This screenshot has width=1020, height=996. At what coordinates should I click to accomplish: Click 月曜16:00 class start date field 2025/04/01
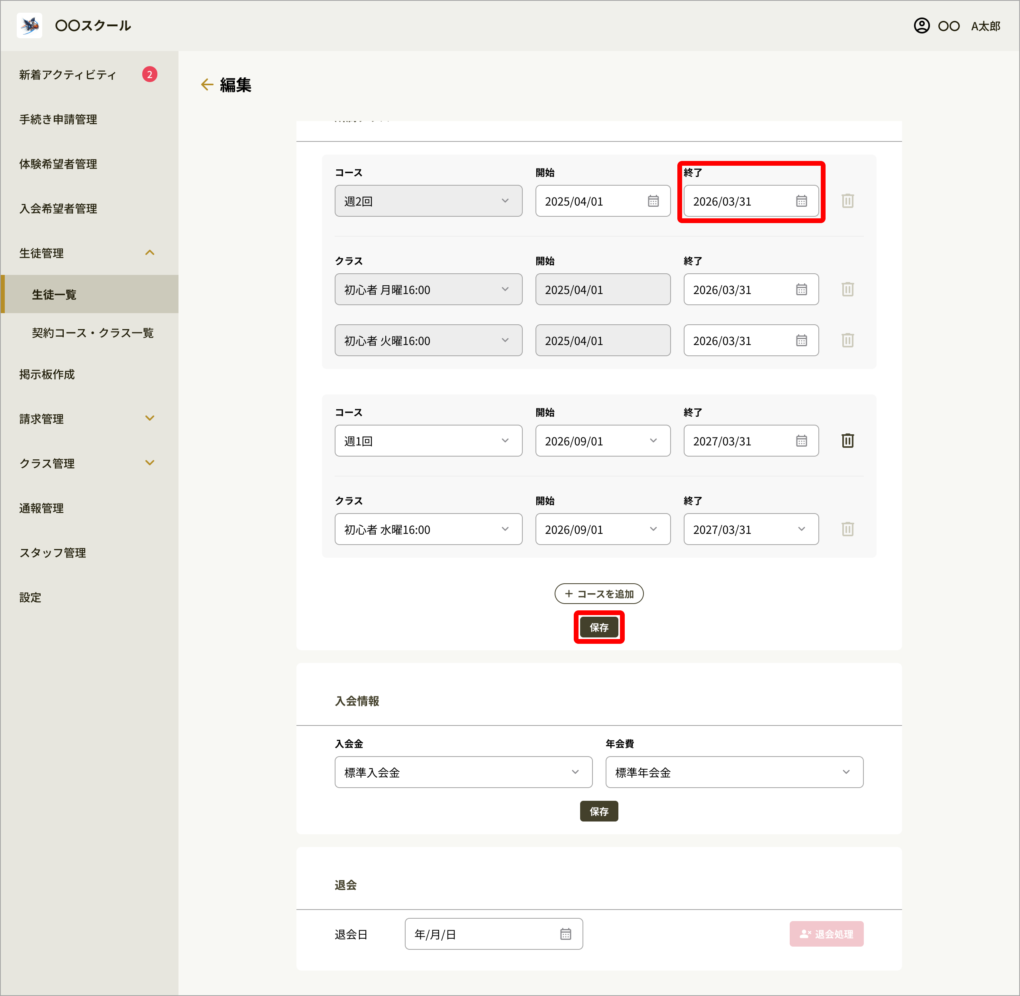(602, 289)
